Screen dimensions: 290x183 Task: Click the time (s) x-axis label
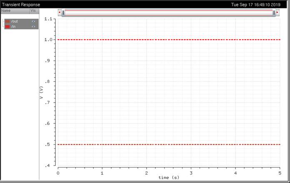[168, 178]
